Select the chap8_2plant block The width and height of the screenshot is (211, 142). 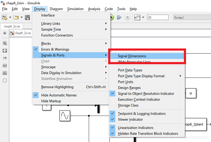tap(195, 124)
